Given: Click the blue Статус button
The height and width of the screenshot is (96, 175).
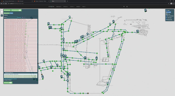Looking at the screenshot, I should (11, 13).
